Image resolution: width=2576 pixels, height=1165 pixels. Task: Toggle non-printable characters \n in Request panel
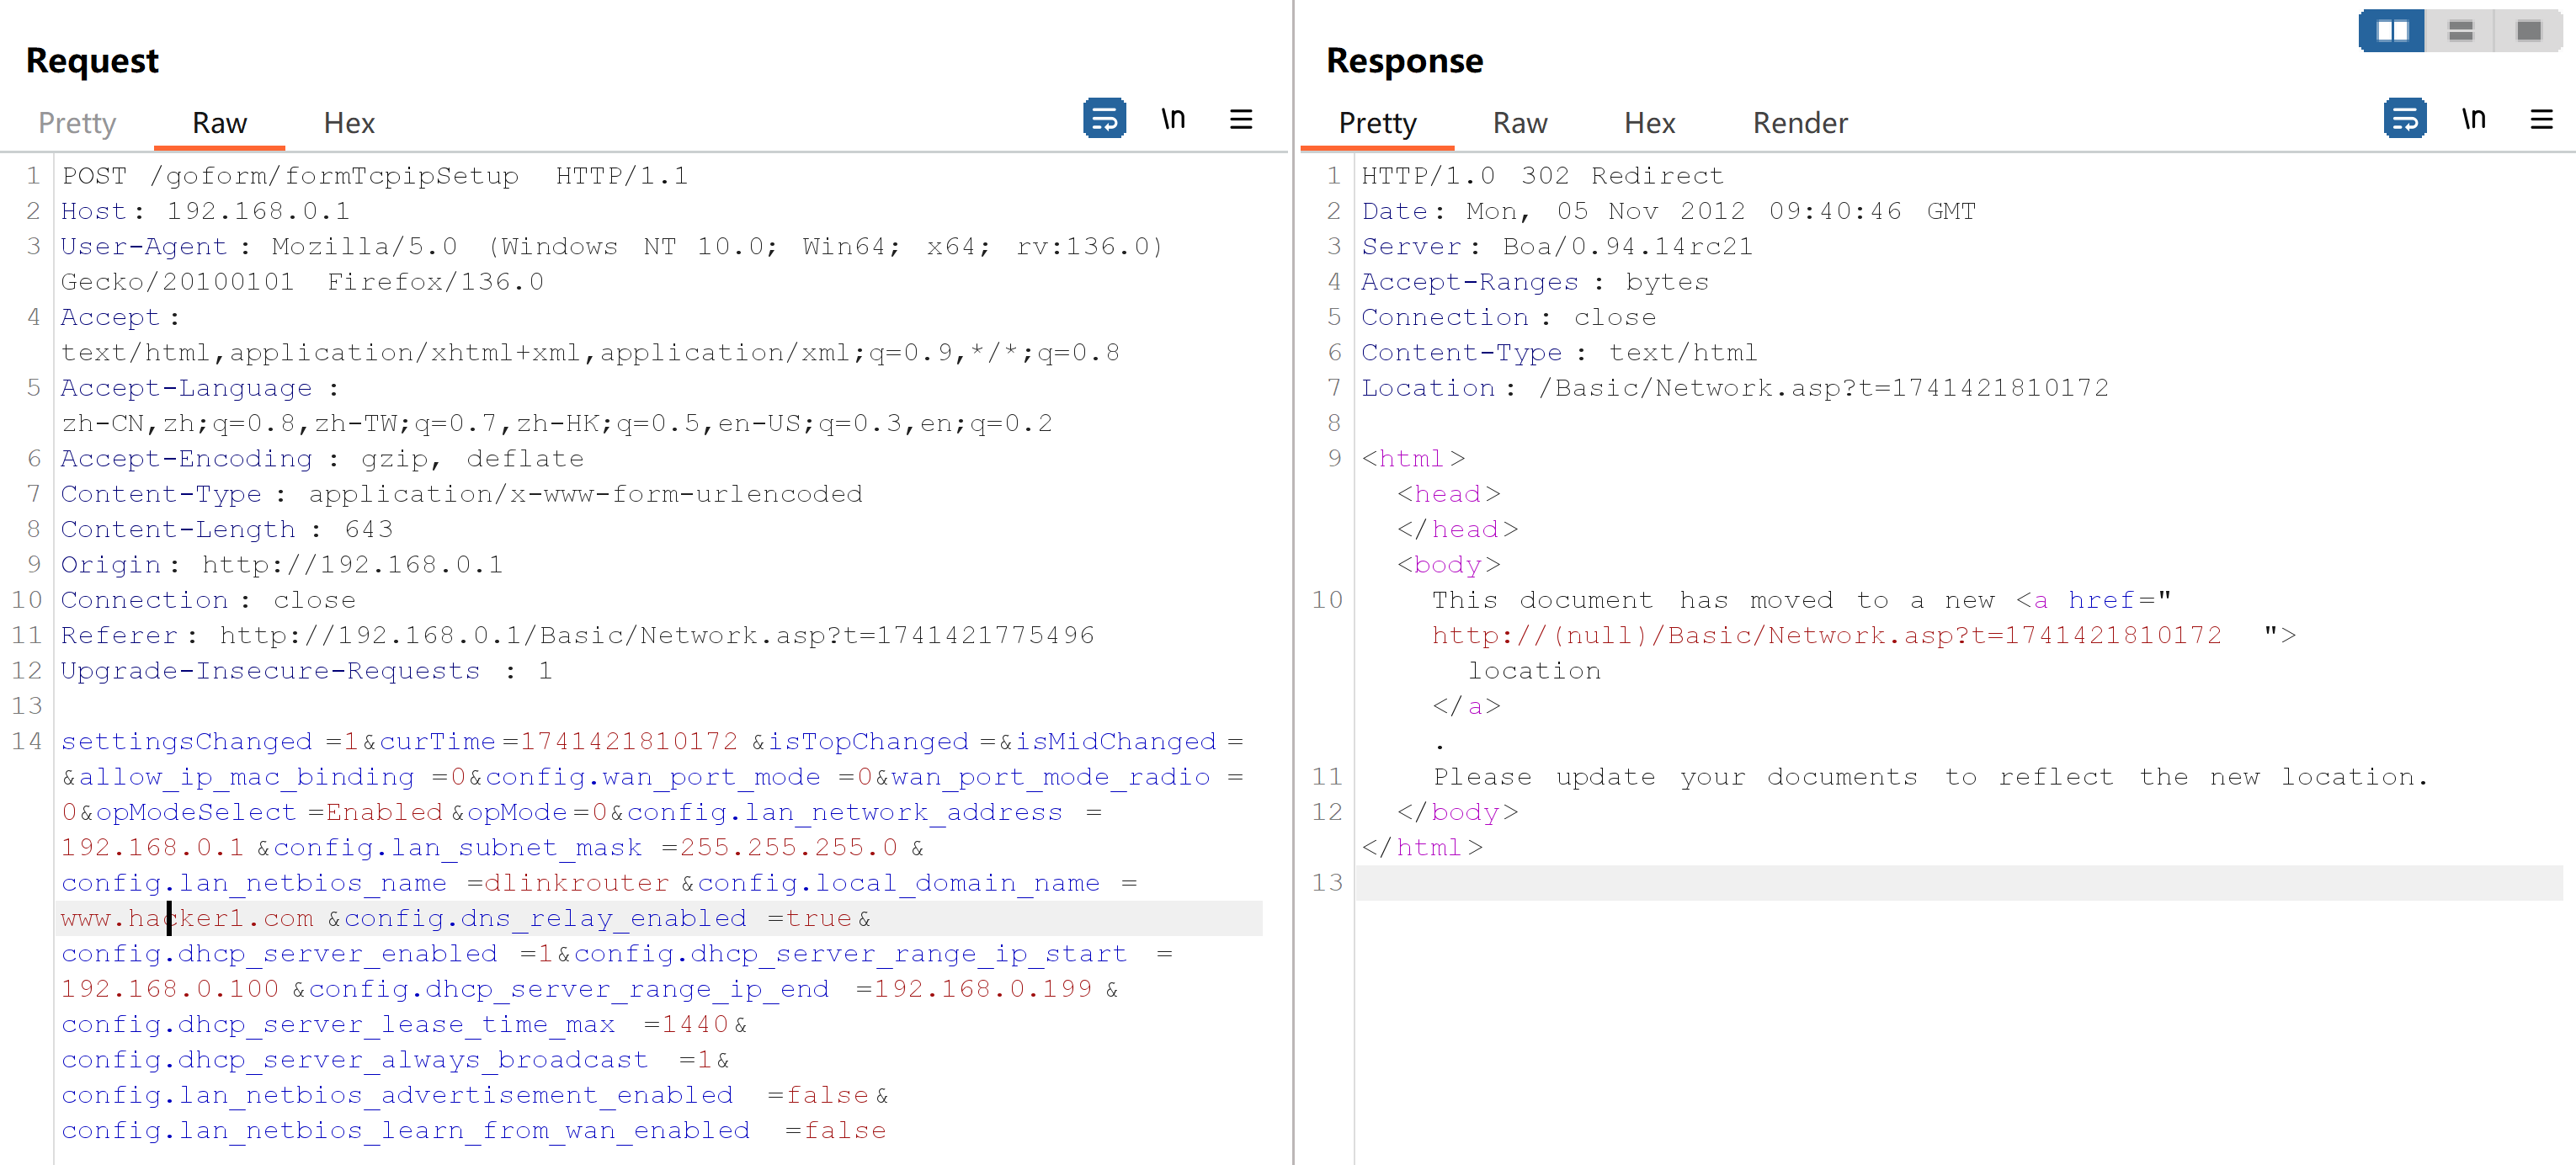[x=1173, y=119]
